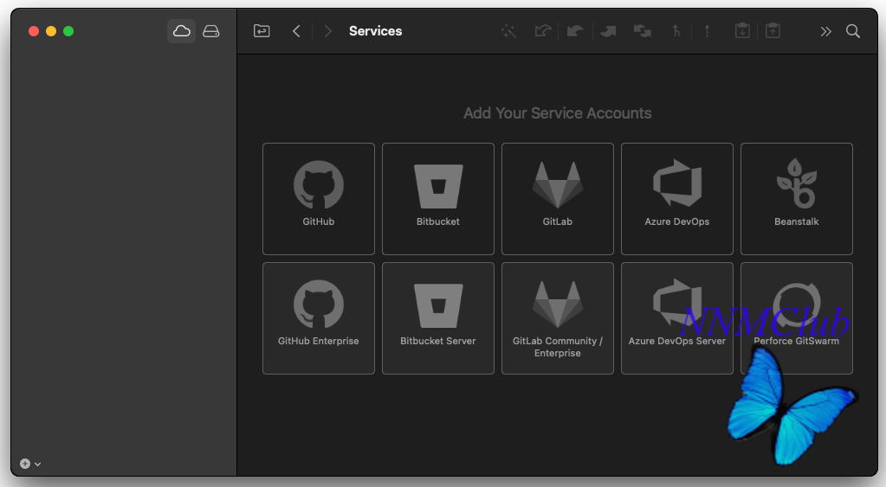Select GitLab Community / Enterprise tile

point(558,318)
